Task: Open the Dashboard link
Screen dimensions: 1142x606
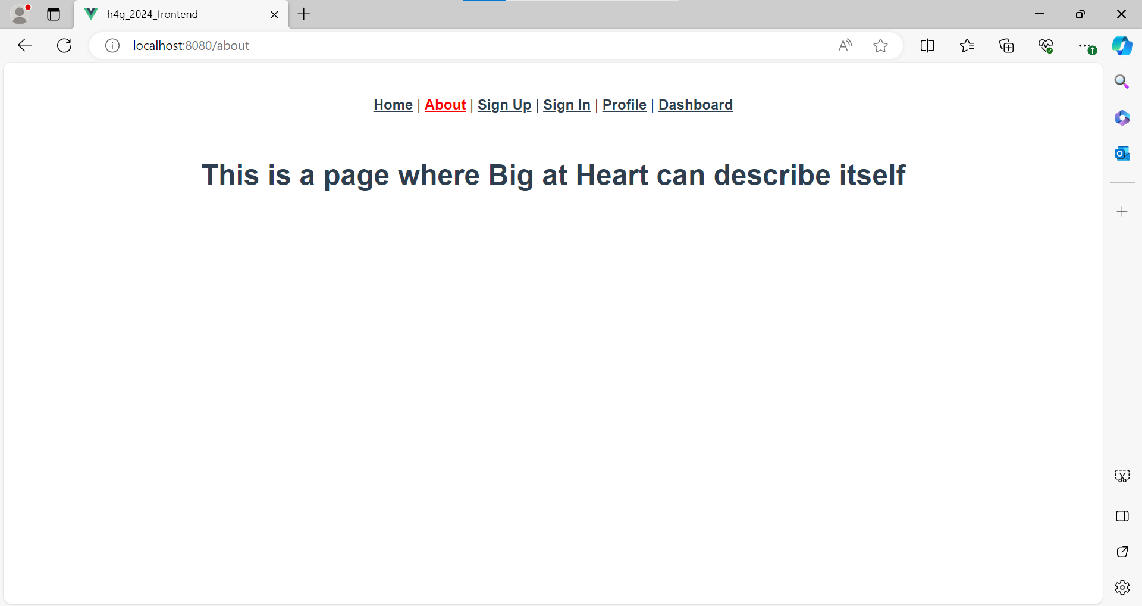Action: [x=695, y=105]
